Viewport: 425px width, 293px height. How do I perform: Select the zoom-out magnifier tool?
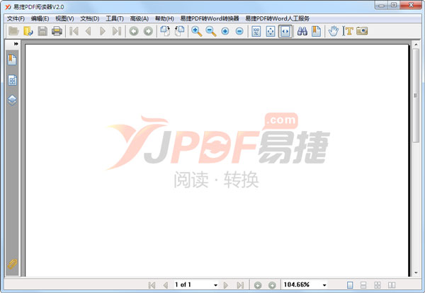point(211,31)
